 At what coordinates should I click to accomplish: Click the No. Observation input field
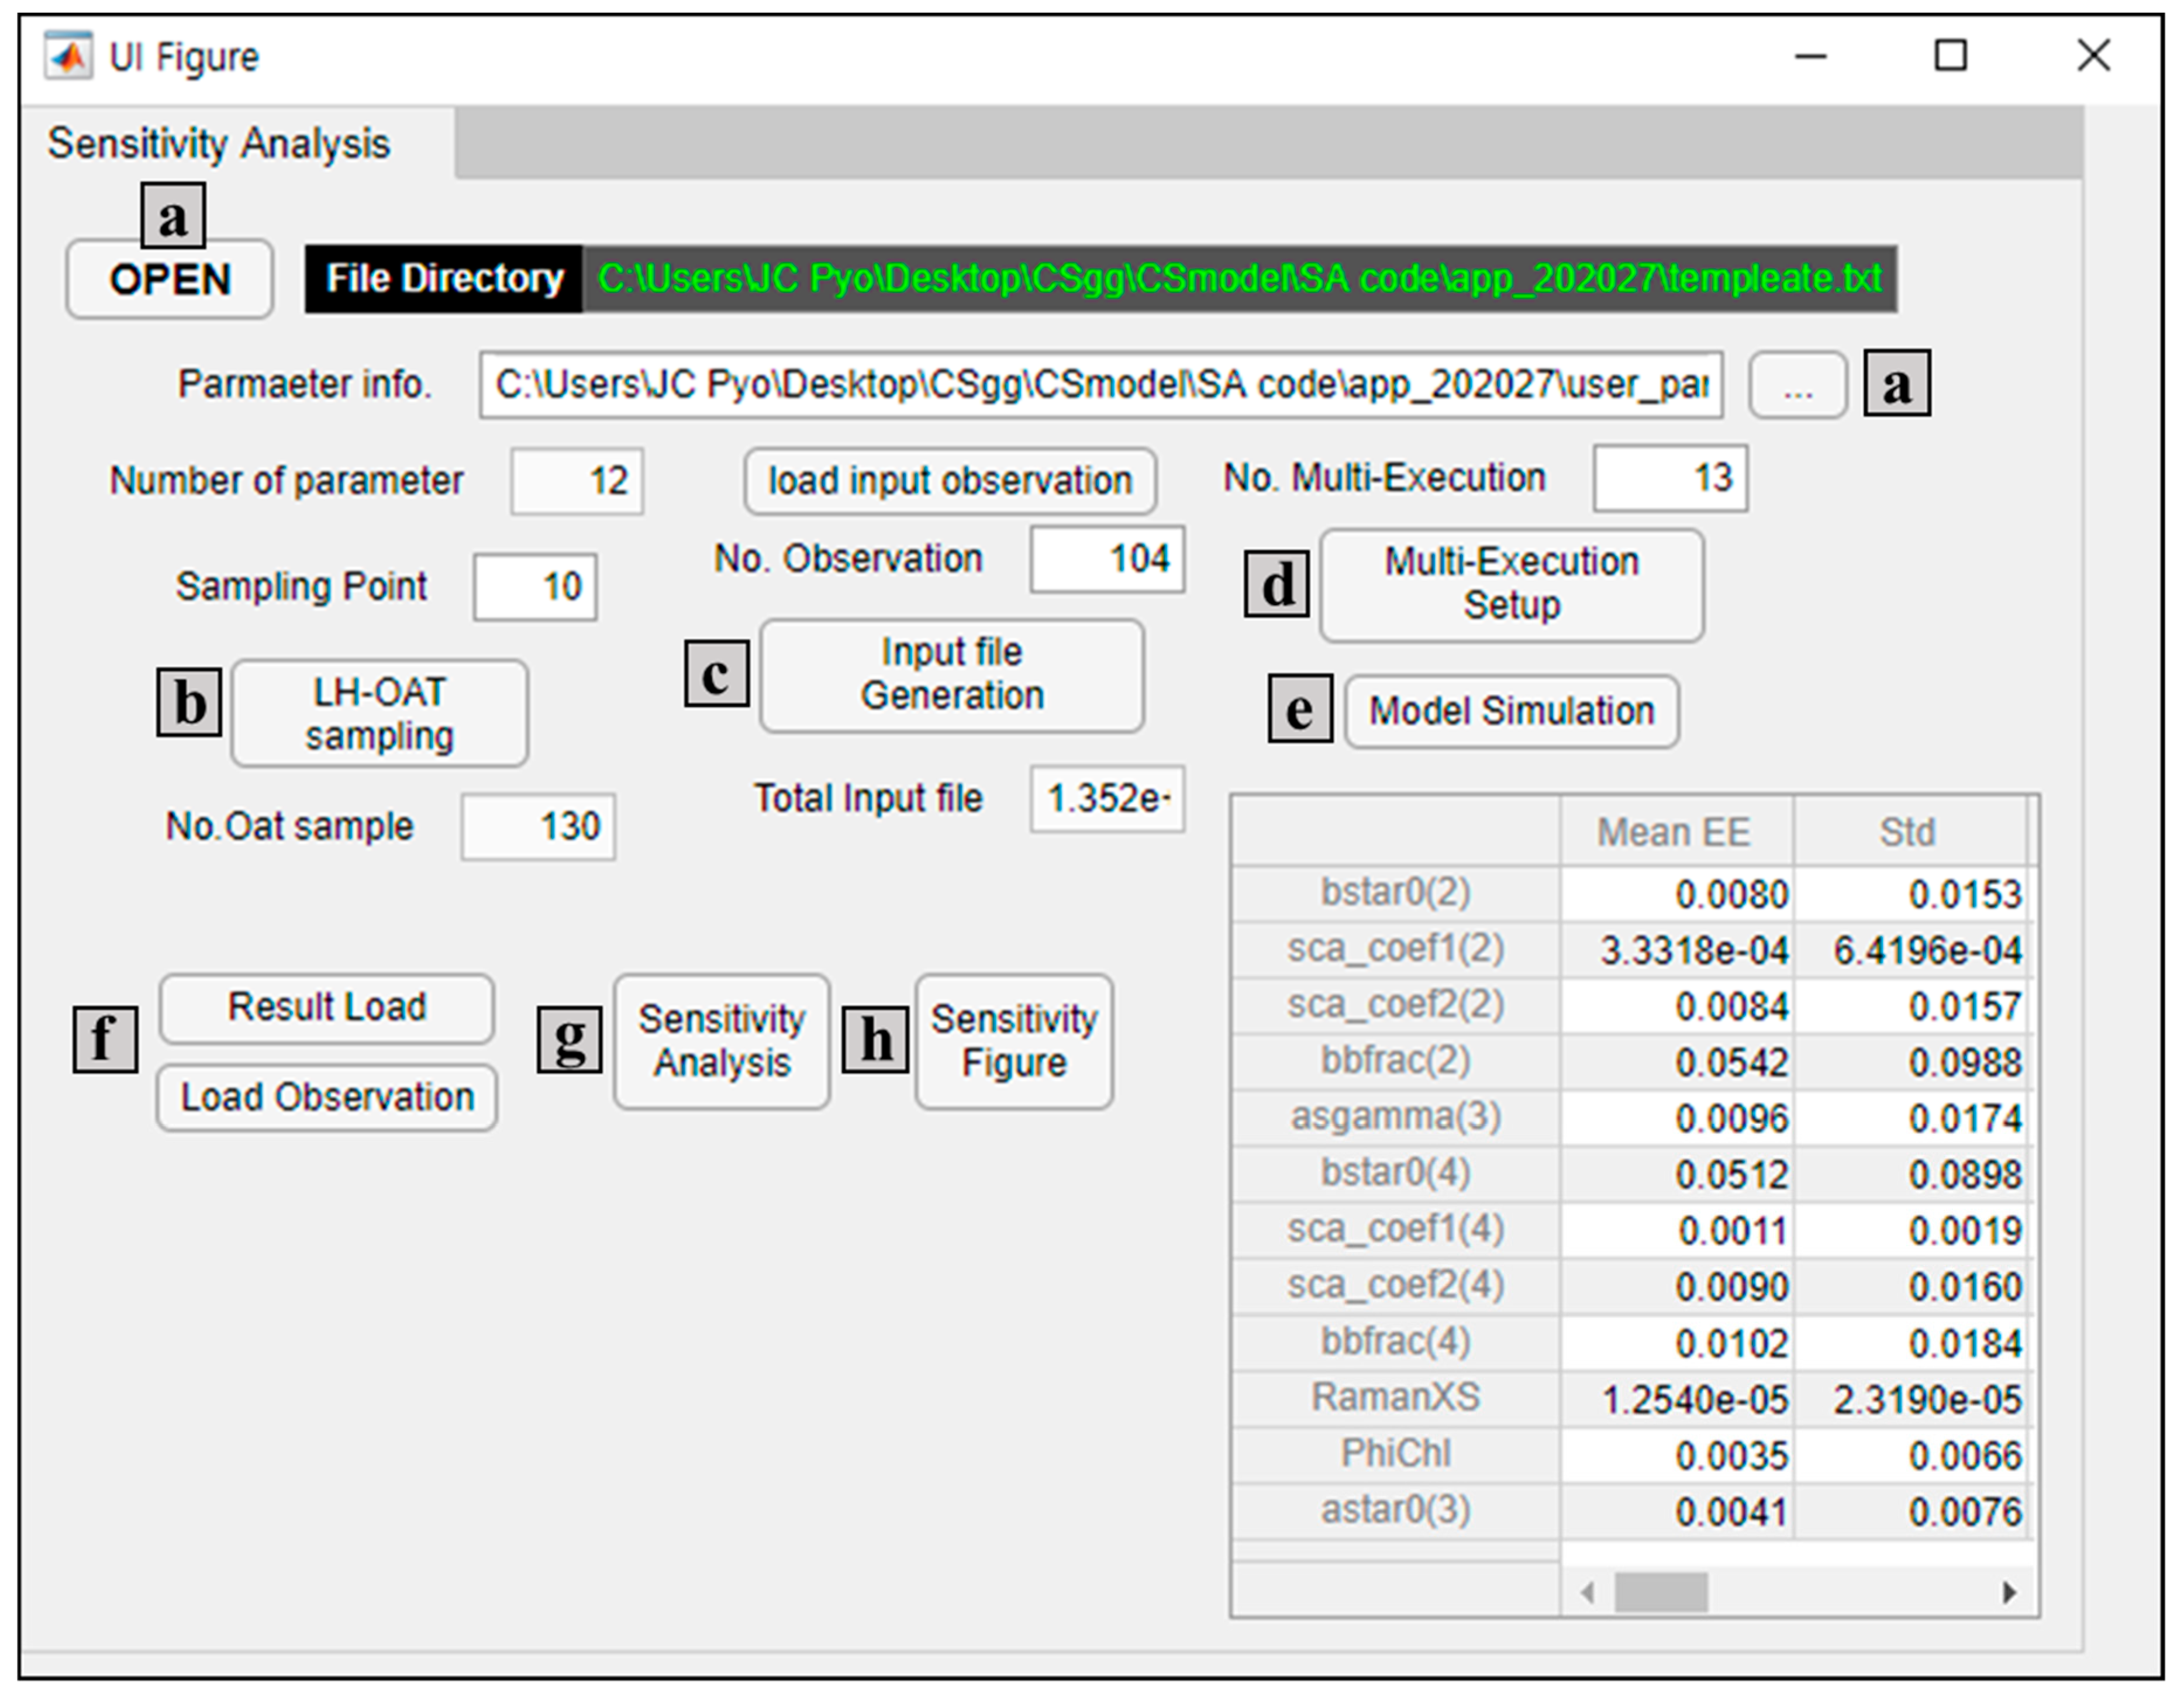click(x=1107, y=559)
